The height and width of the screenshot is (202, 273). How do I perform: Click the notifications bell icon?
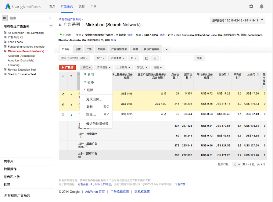[262, 6]
